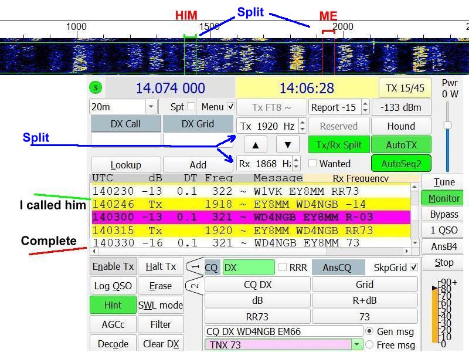Check the RRR checkbox

pyautogui.click(x=283, y=268)
